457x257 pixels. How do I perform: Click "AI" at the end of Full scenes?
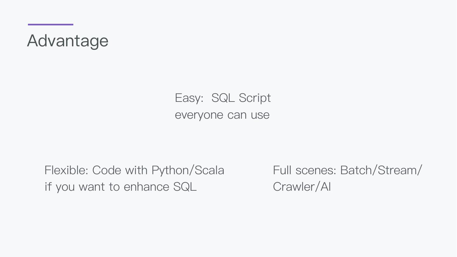[x=326, y=187]
